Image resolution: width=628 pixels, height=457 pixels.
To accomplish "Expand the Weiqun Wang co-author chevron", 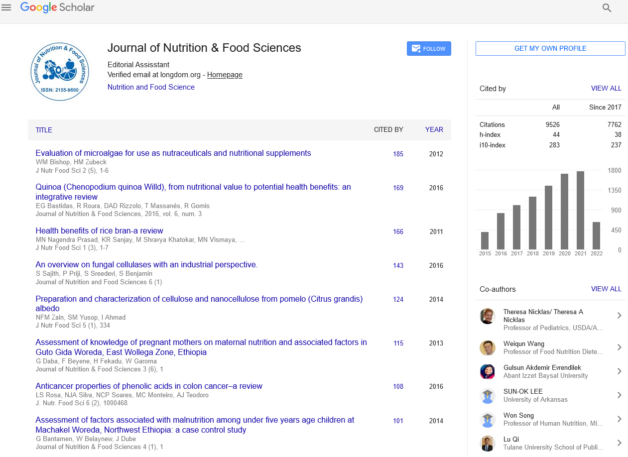I will [x=619, y=347].
